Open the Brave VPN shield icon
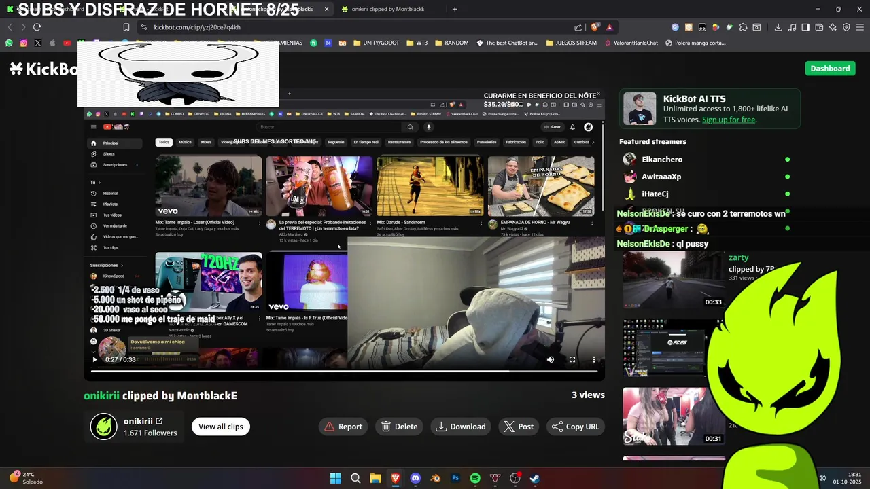The height and width of the screenshot is (489, 870). coord(846,27)
